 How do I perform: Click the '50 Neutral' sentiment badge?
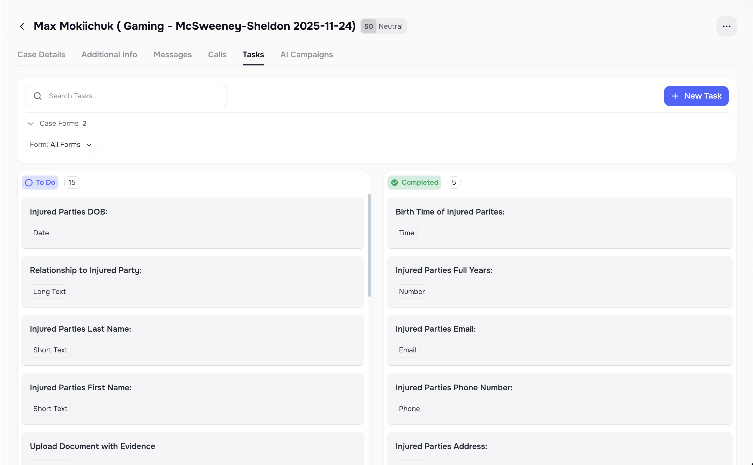point(383,26)
